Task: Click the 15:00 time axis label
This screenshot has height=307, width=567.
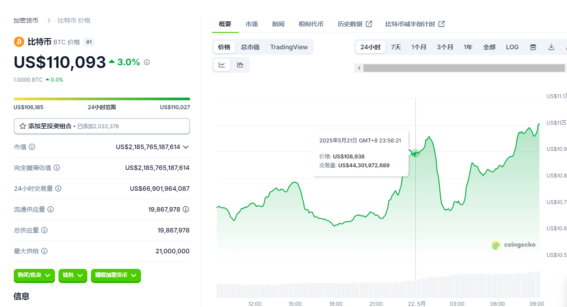Action: point(295,304)
